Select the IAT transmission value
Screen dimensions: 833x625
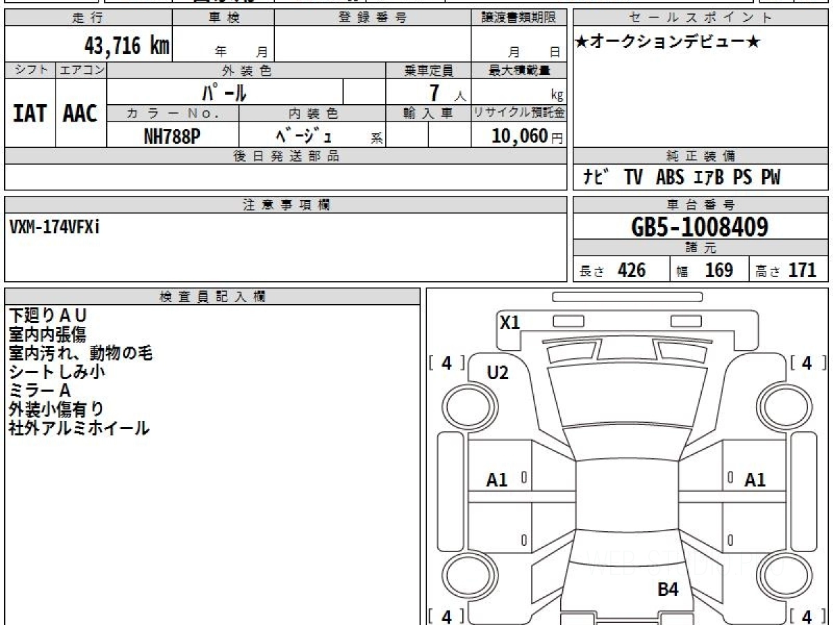(30, 113)
